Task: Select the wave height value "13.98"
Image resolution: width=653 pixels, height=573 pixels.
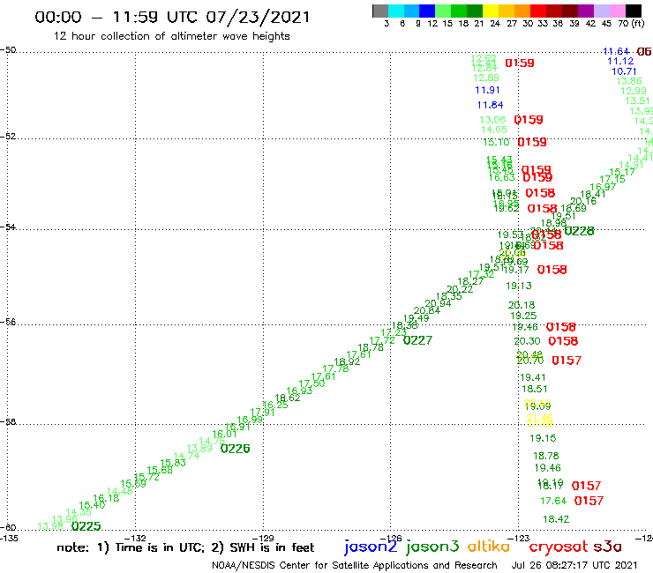Action: (50, 526)
